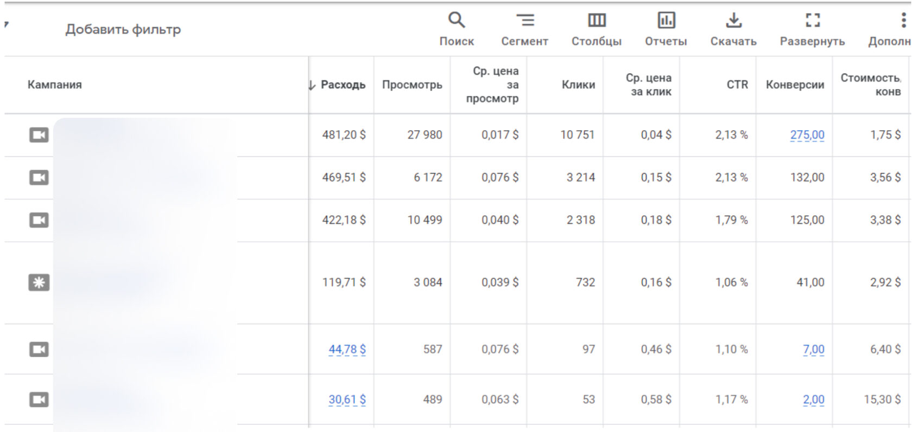Click the sort arrow beside Расходы
Viewport: 912px width, 432px height.
pyautogui.click(x=312, y=85)
